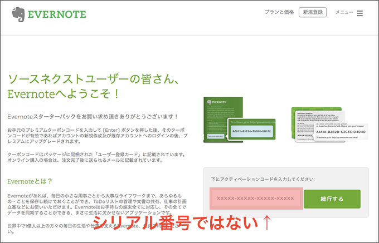Open the hamburger menu icon
Image resolution: width=379 pixels, height=243 pixels.
point(359,13)
